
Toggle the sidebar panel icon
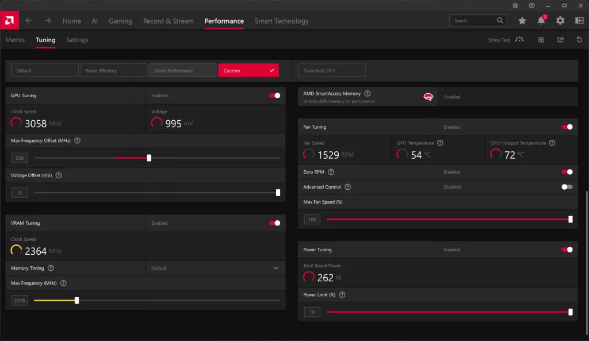point(579,21)
